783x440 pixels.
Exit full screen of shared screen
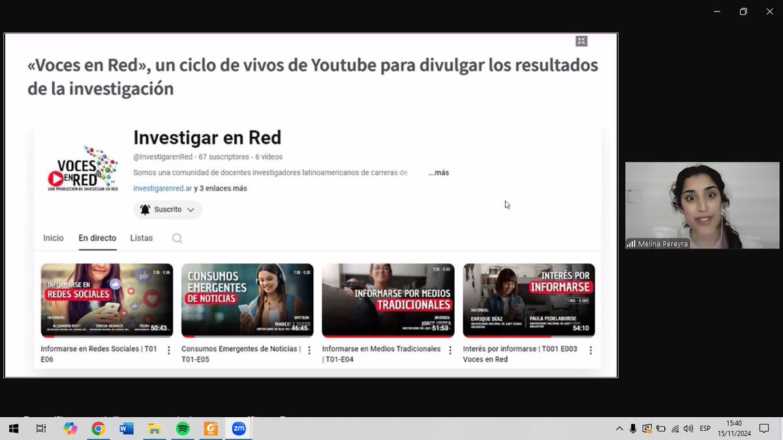coord(581,41)
